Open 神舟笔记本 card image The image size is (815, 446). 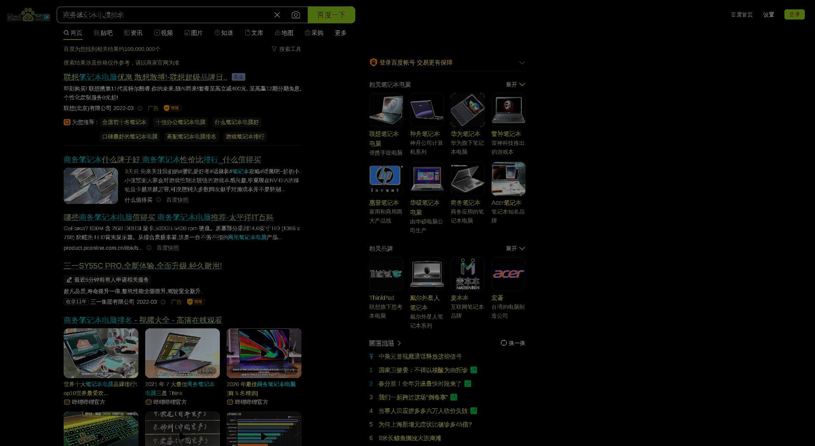(x=427, y=110)
